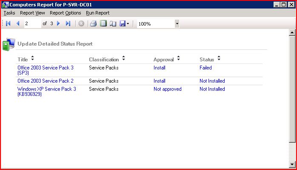Viewport: 297px width, 170px height.
Task: Go to the first report page
Action: click(8, 23)
